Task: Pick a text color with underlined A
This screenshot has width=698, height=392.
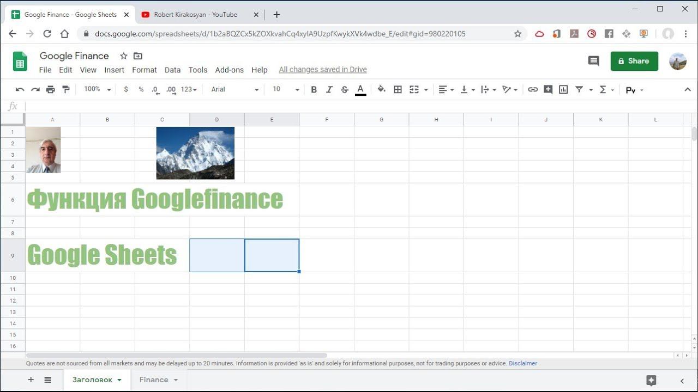Action: 360,90
